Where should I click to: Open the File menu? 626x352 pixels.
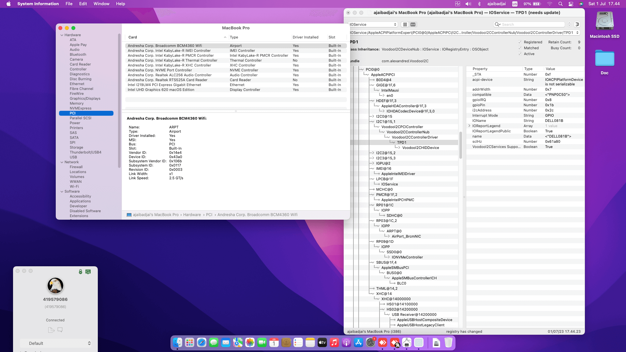click(69, 4)
